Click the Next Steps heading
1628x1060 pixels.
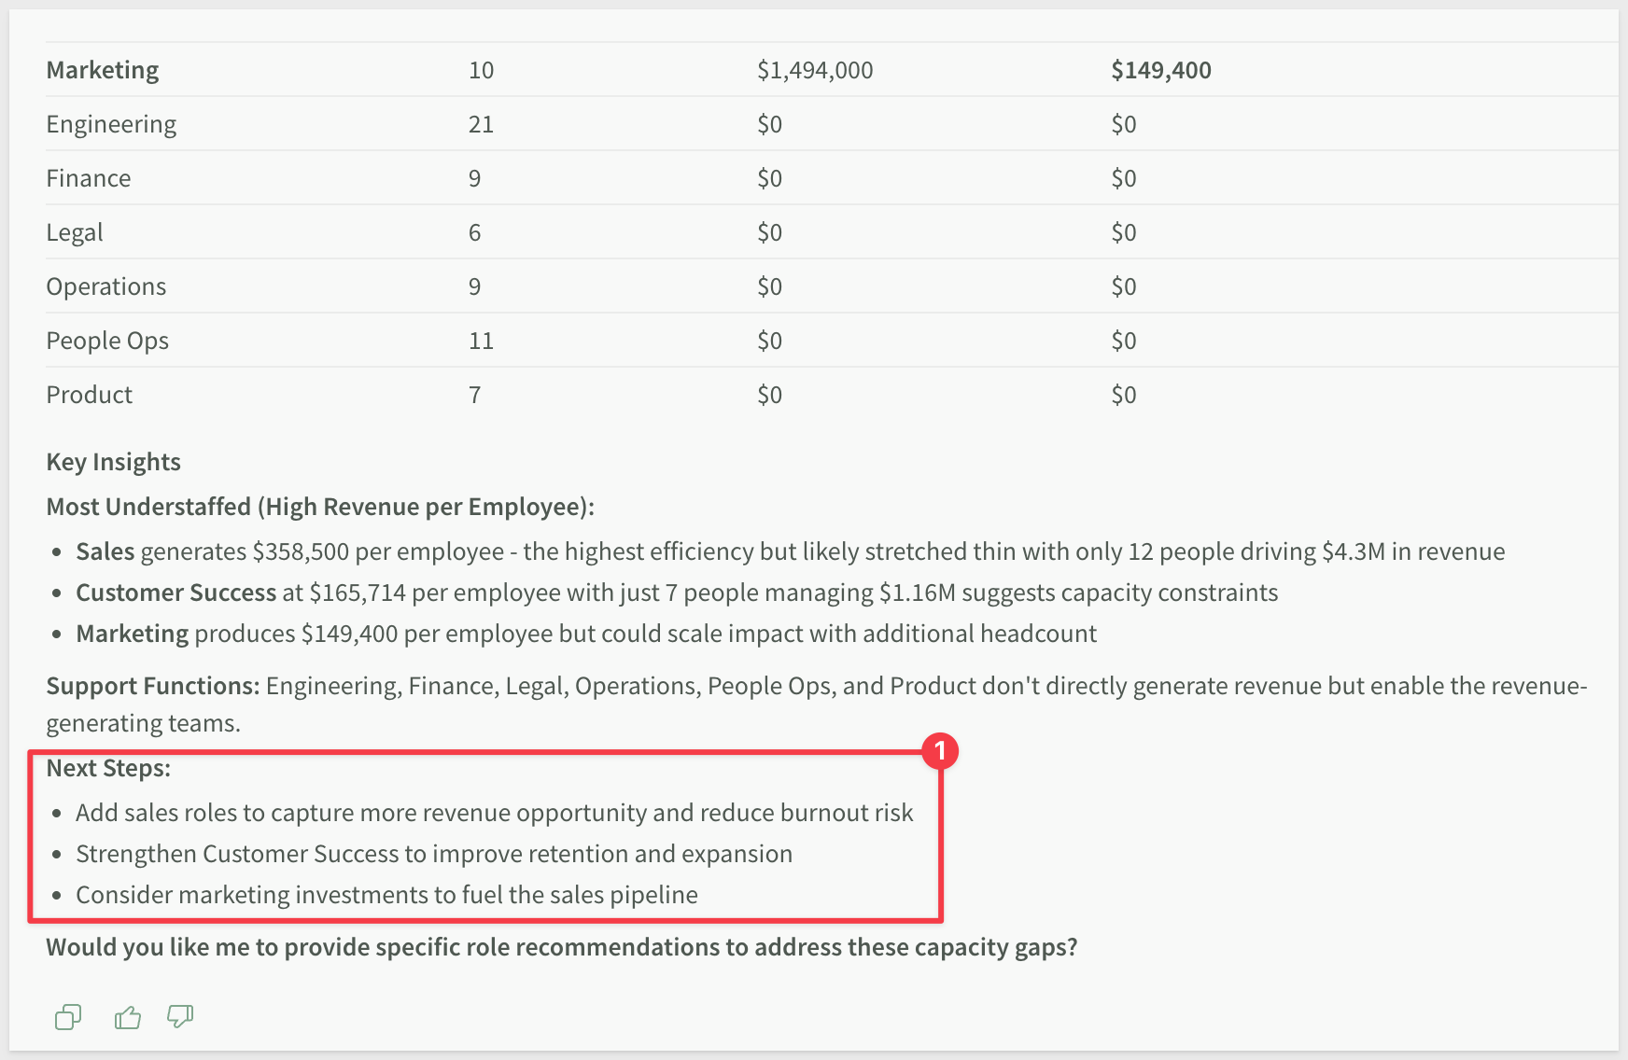[x=108, y=768]
